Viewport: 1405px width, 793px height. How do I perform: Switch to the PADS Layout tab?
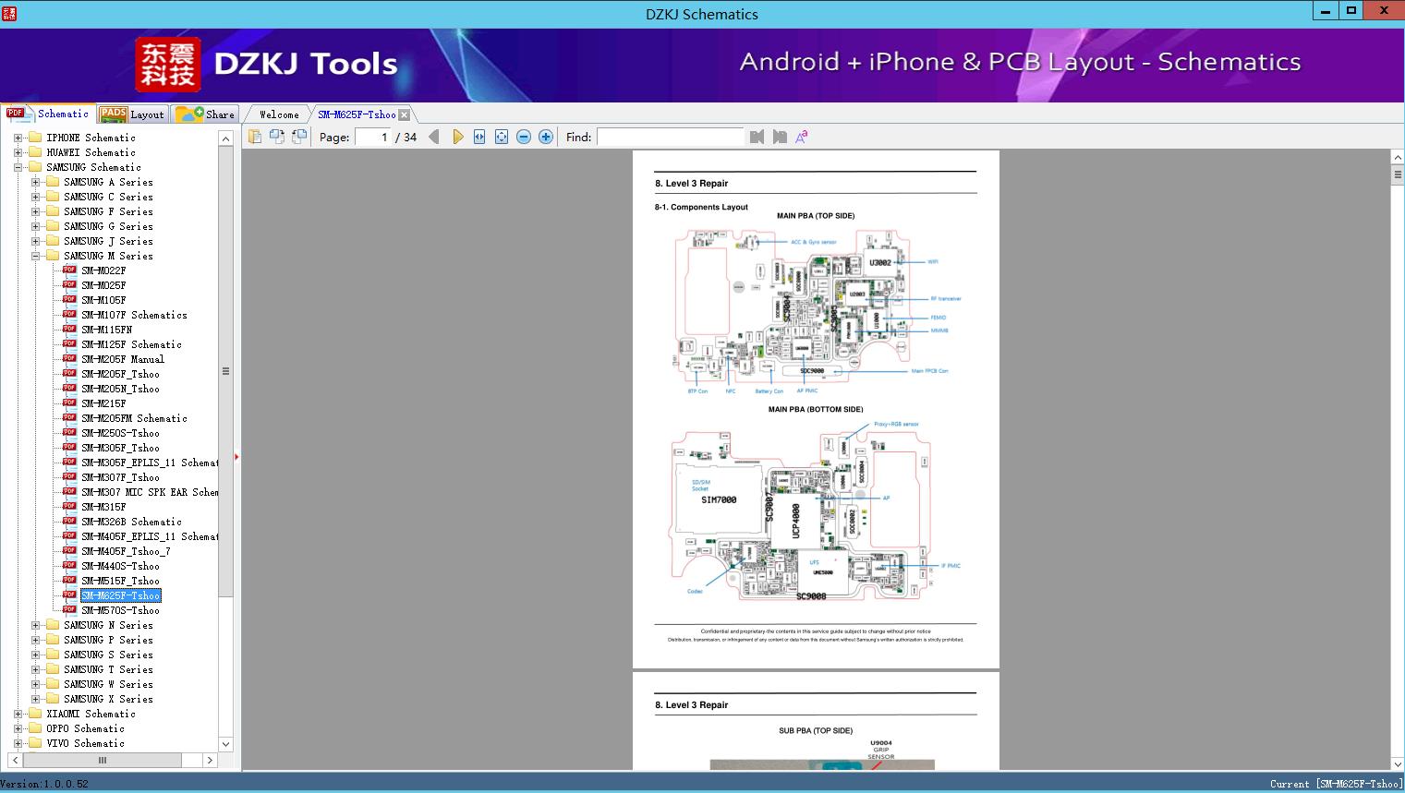pyautogui.click(x=132, y=114)
